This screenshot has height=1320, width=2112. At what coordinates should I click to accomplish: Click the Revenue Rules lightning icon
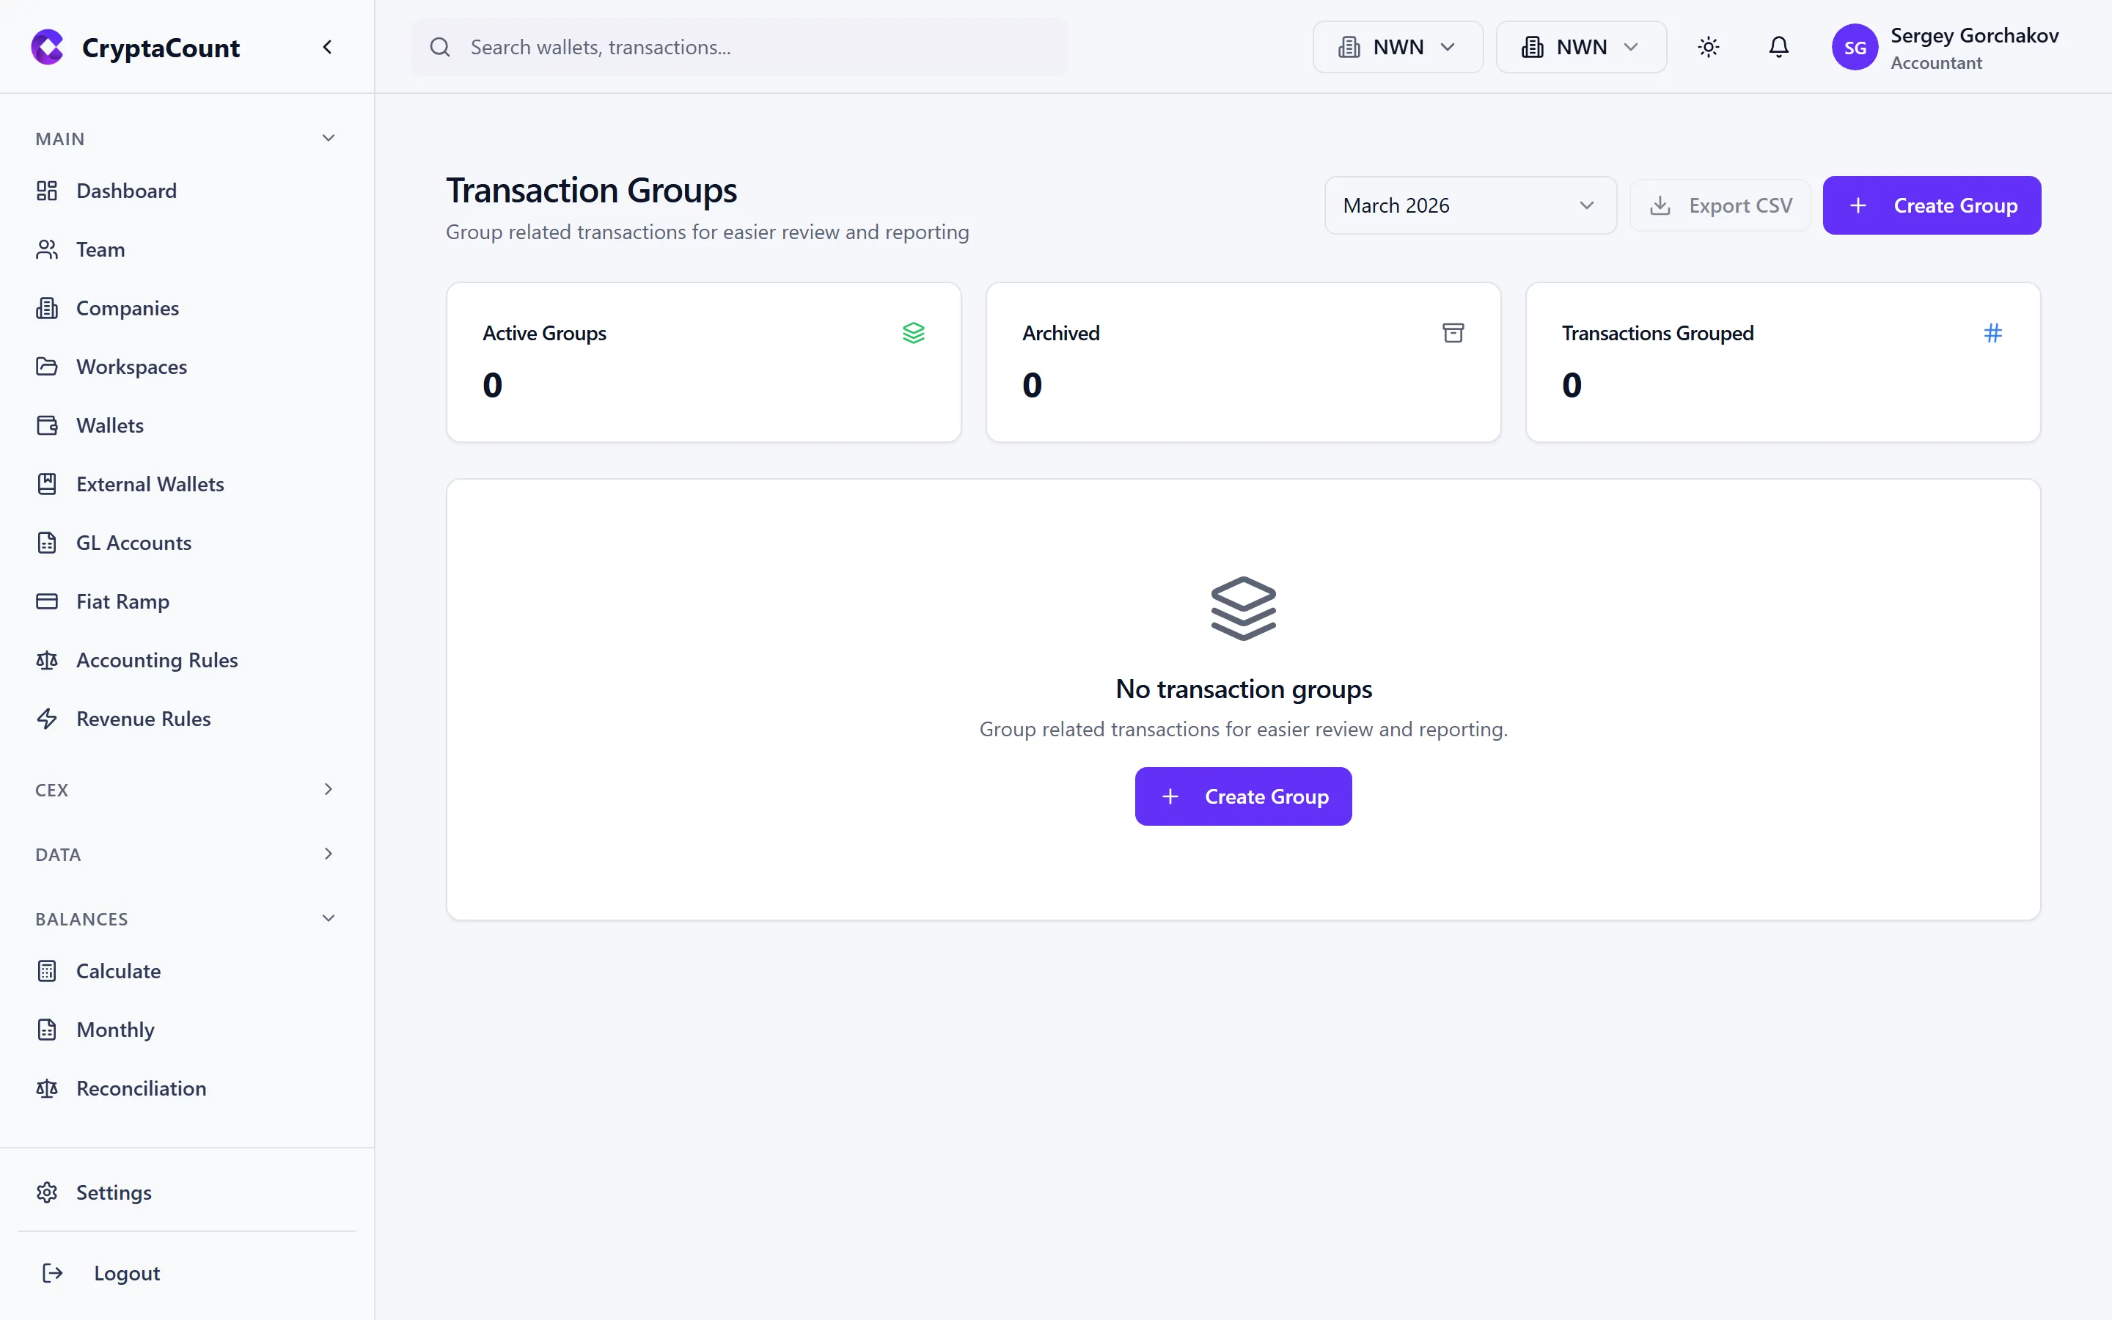47,719
